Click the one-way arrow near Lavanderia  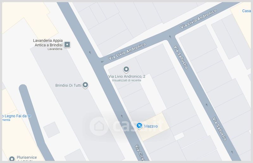coord(90,52)
